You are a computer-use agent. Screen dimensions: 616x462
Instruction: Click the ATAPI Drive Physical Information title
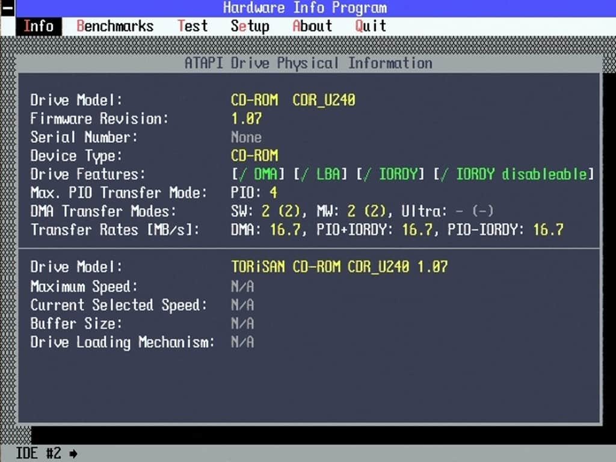click(x=309, y=63)
